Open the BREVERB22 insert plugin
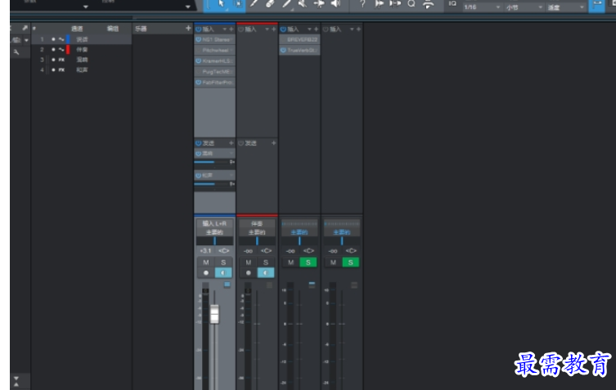This screenshot has height=390, width=616. pos(299,40)
